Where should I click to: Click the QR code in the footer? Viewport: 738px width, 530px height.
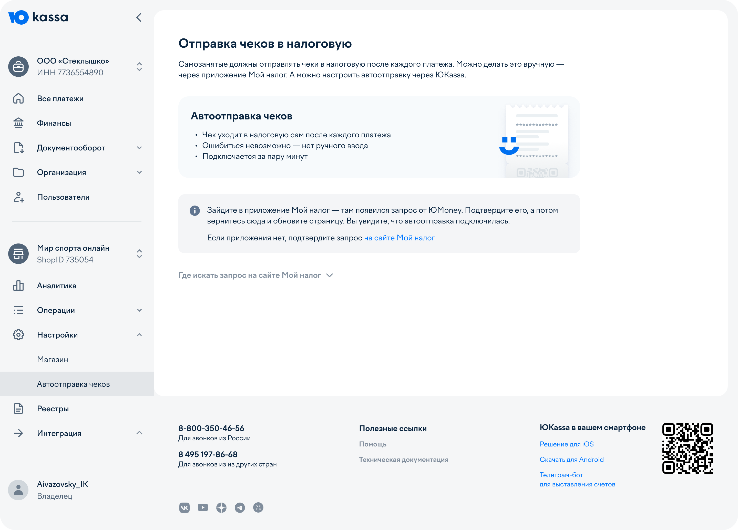[688, 448]
